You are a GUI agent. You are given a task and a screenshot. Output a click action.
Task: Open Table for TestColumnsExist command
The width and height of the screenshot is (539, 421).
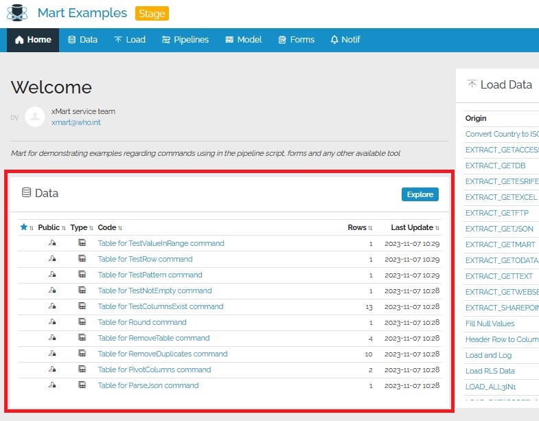click(x=161, y=306)
